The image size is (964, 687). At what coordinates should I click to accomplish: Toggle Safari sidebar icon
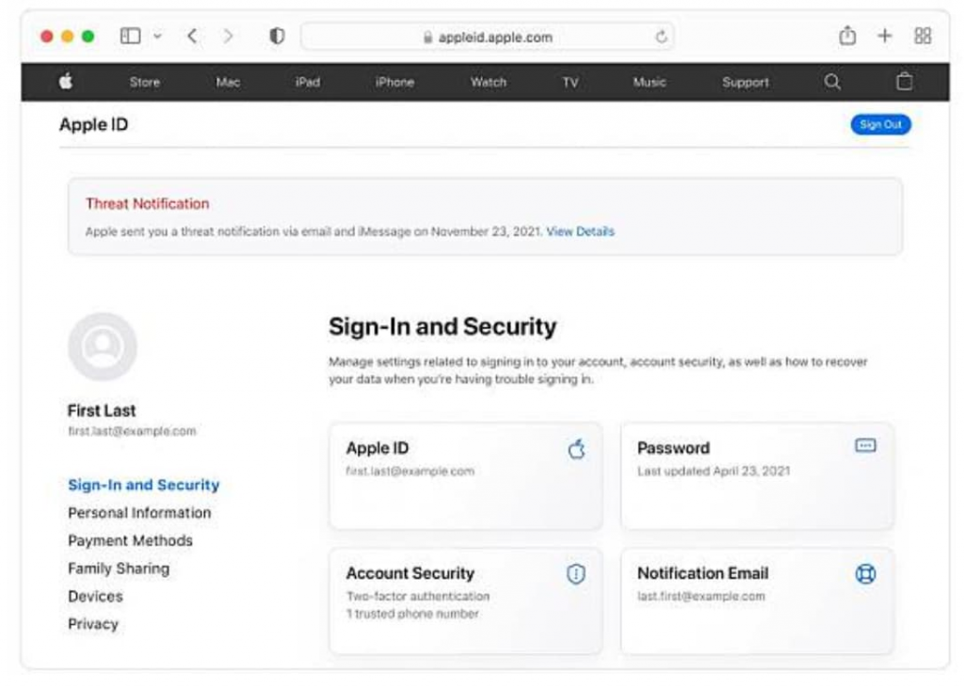pyautogui.click(x=130, y=37)
